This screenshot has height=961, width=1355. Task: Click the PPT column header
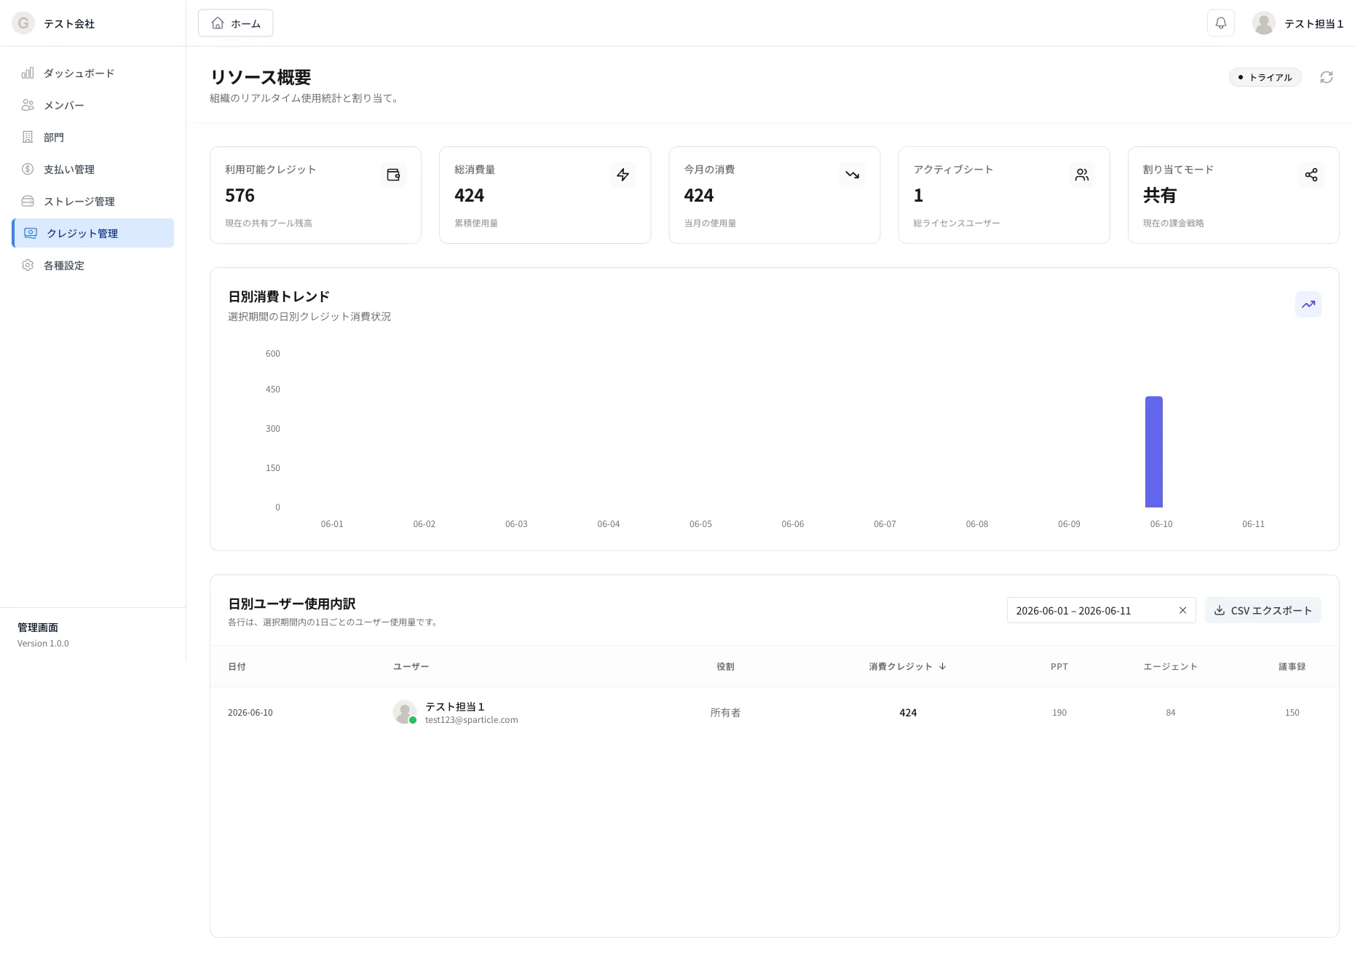click(1059, 667)
